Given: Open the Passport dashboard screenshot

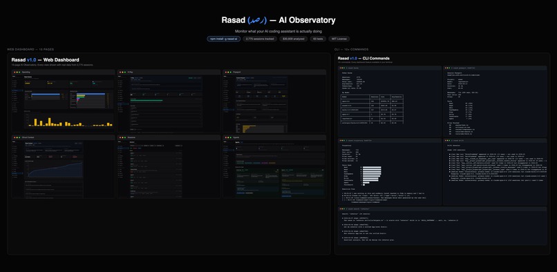Looking at the screenshot, I should click(x=274, y=101).
